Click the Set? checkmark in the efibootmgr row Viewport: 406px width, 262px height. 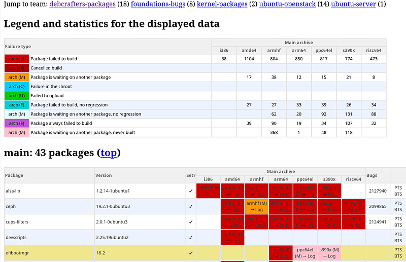(190, 252)
